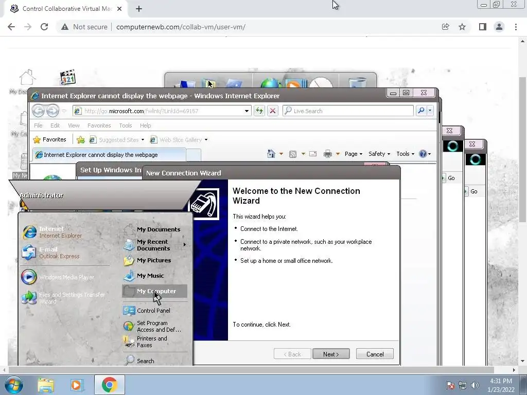This screenshot has height=395, width=527.
Task: Click the Live Search magnifier button
Action: pyautogui.click(x=421, y=111)
